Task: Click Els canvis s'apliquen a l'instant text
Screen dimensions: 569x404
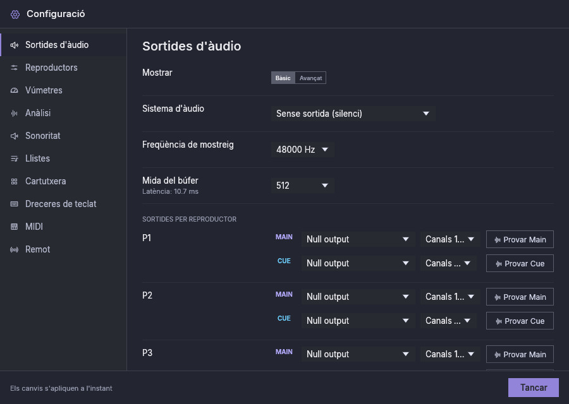Action: (61, 388)
